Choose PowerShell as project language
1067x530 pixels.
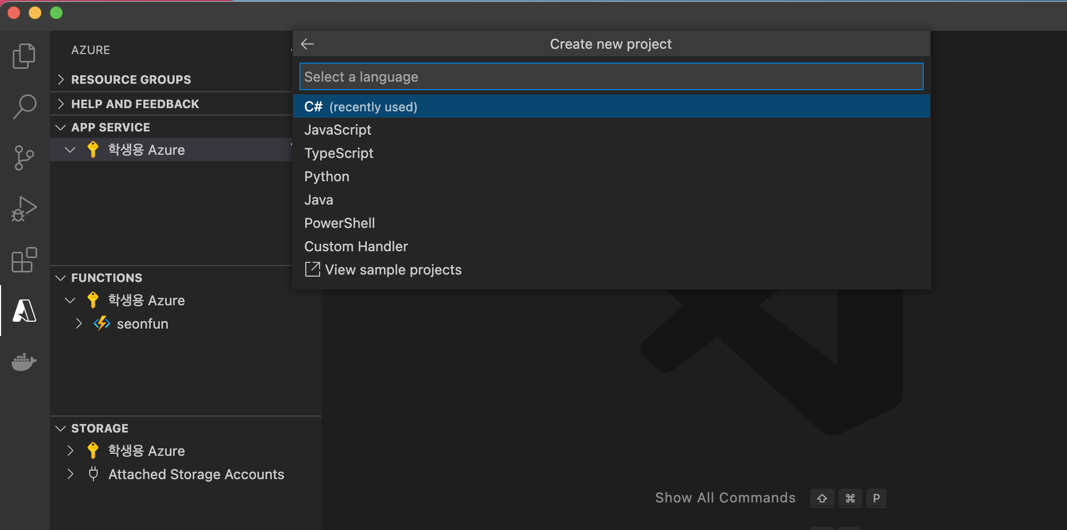pyautogui.click(x=611, y=223)
